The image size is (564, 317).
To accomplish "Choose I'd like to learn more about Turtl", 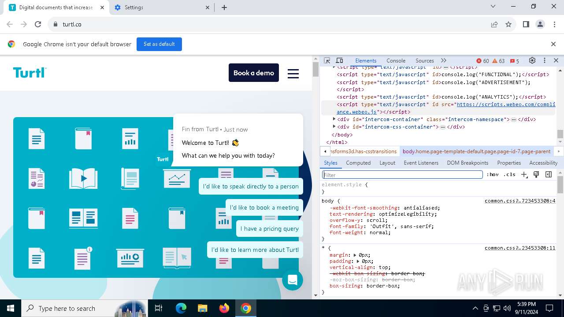I will click(x=255, y=250).
